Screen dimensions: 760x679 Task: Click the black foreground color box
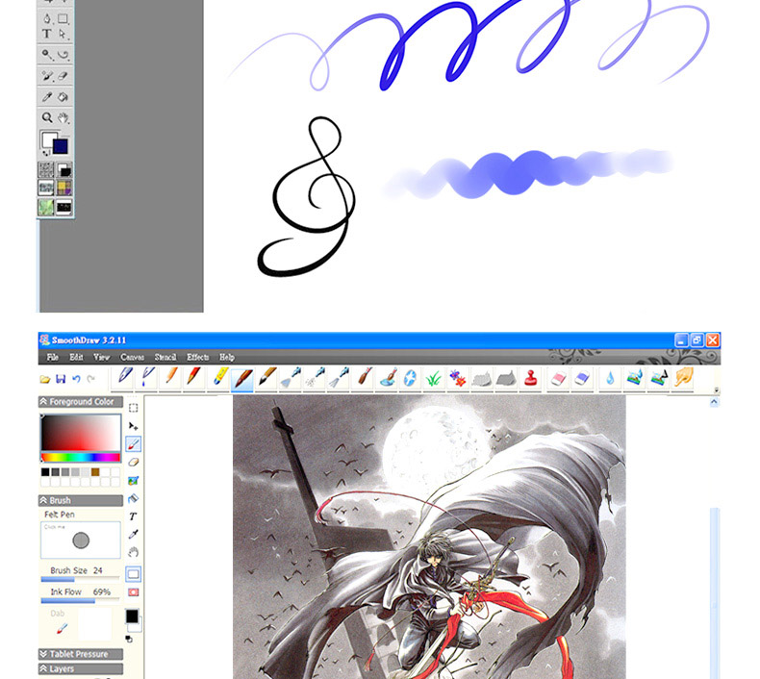132,616
